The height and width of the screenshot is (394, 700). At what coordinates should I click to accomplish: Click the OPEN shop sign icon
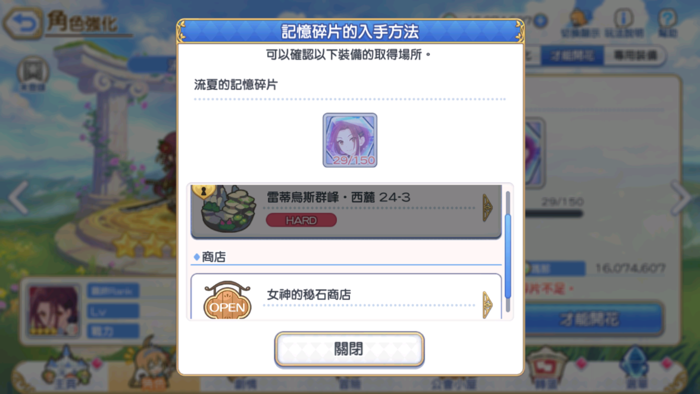tap(227, 301)
